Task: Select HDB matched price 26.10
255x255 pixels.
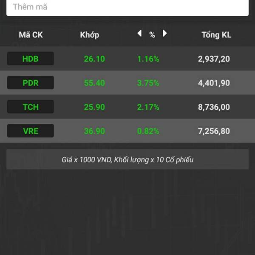Action: tap(94, 59)
